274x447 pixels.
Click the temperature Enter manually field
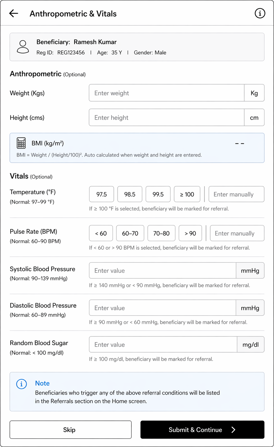pos(236,194)
